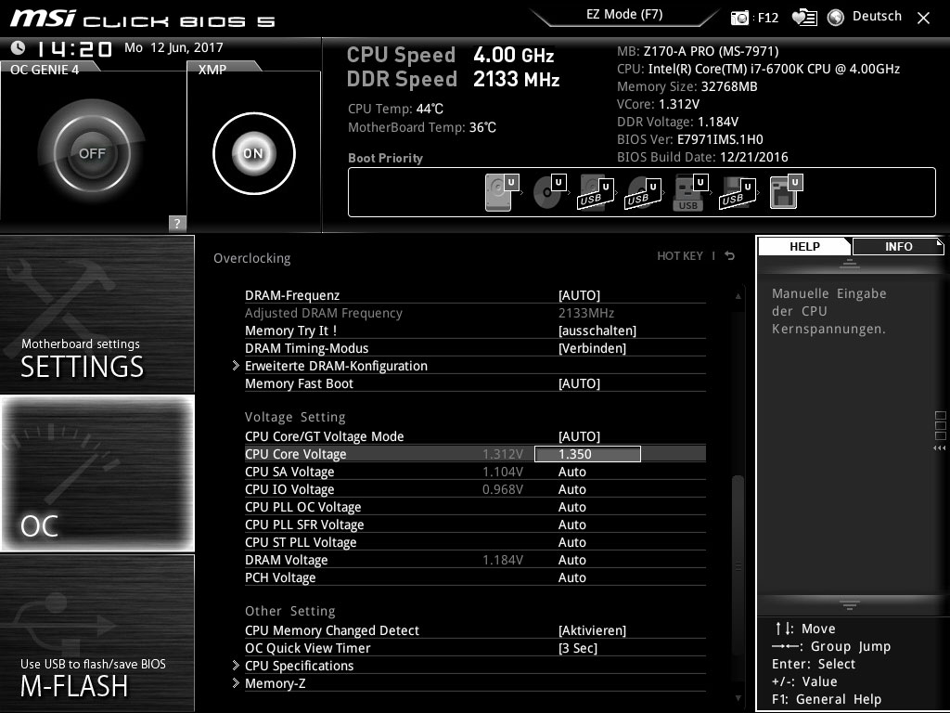Viewport: 950px width, 713px height.
Task: Toggle the OC GENIE 4 OFF knob
Action: pos(92,153)
